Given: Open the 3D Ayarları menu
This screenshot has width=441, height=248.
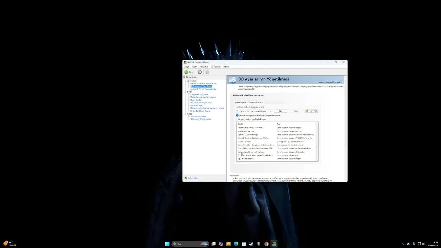Looking at the screenshot, I should click(x=216, y=66).
